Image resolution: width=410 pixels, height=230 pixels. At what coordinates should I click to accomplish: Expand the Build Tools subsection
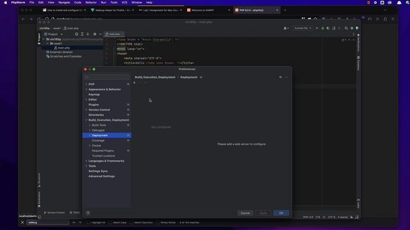coord(90,125)
